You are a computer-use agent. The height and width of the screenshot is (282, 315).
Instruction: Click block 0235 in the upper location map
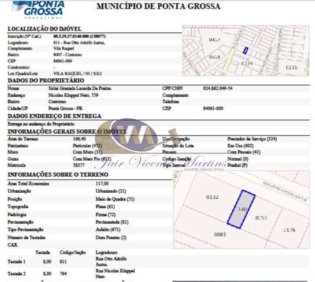coord(291,67)
